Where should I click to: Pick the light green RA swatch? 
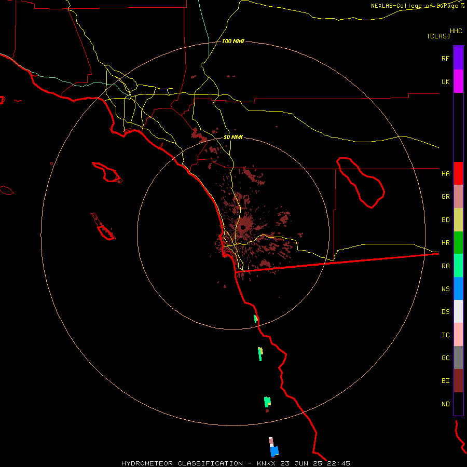click(458, 266)
